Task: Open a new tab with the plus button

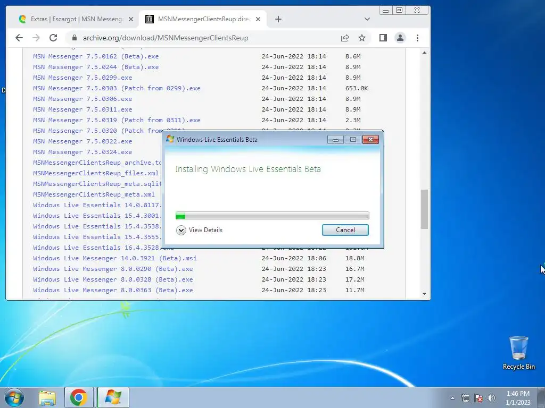Action: click(278, 19)
